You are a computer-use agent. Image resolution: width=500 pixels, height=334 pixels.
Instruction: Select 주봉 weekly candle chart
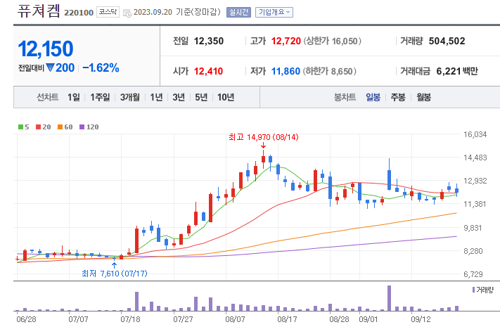(x=398, y=97)
